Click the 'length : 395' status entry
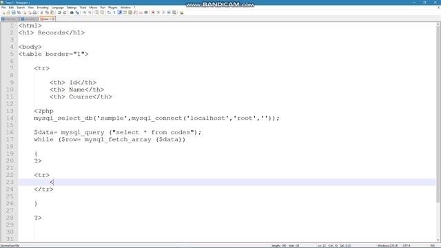The height and width of the screenshot is (248, 441). point(278,245)
